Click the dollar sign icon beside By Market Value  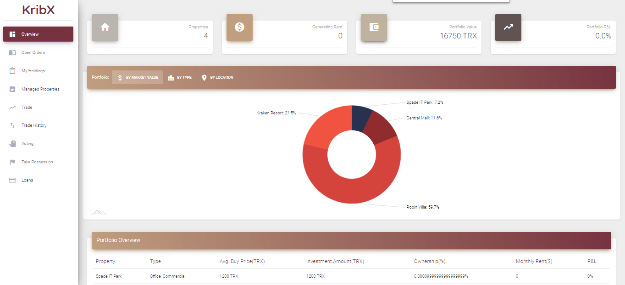120,78
